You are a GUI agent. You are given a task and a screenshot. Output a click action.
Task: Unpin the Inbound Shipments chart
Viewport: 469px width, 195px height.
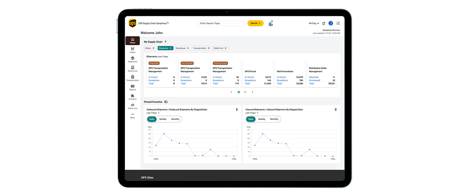click(336, 110)
